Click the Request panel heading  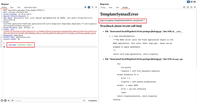5,4
